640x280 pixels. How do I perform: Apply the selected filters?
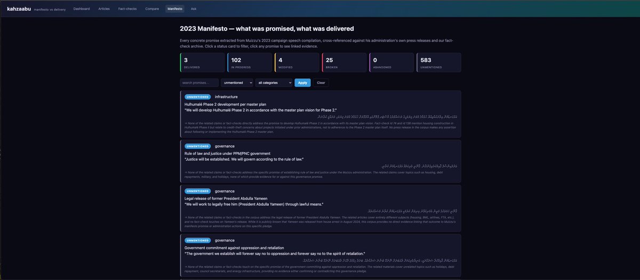302,83
